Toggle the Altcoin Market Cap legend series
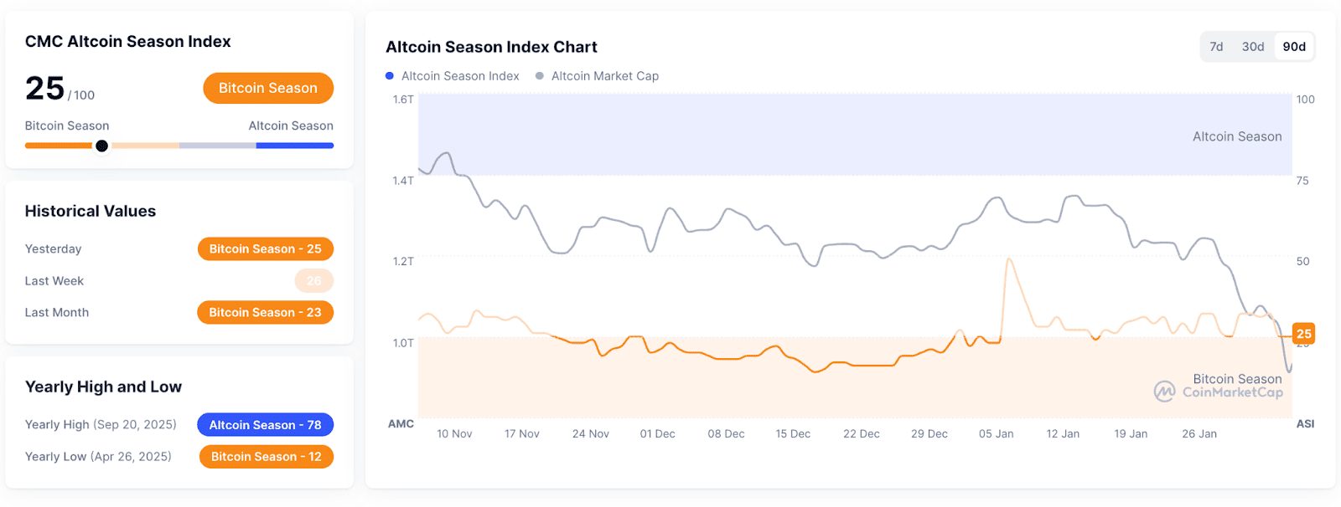The height and width of the screenshot is (507, 1341). (x=604, y=76)
